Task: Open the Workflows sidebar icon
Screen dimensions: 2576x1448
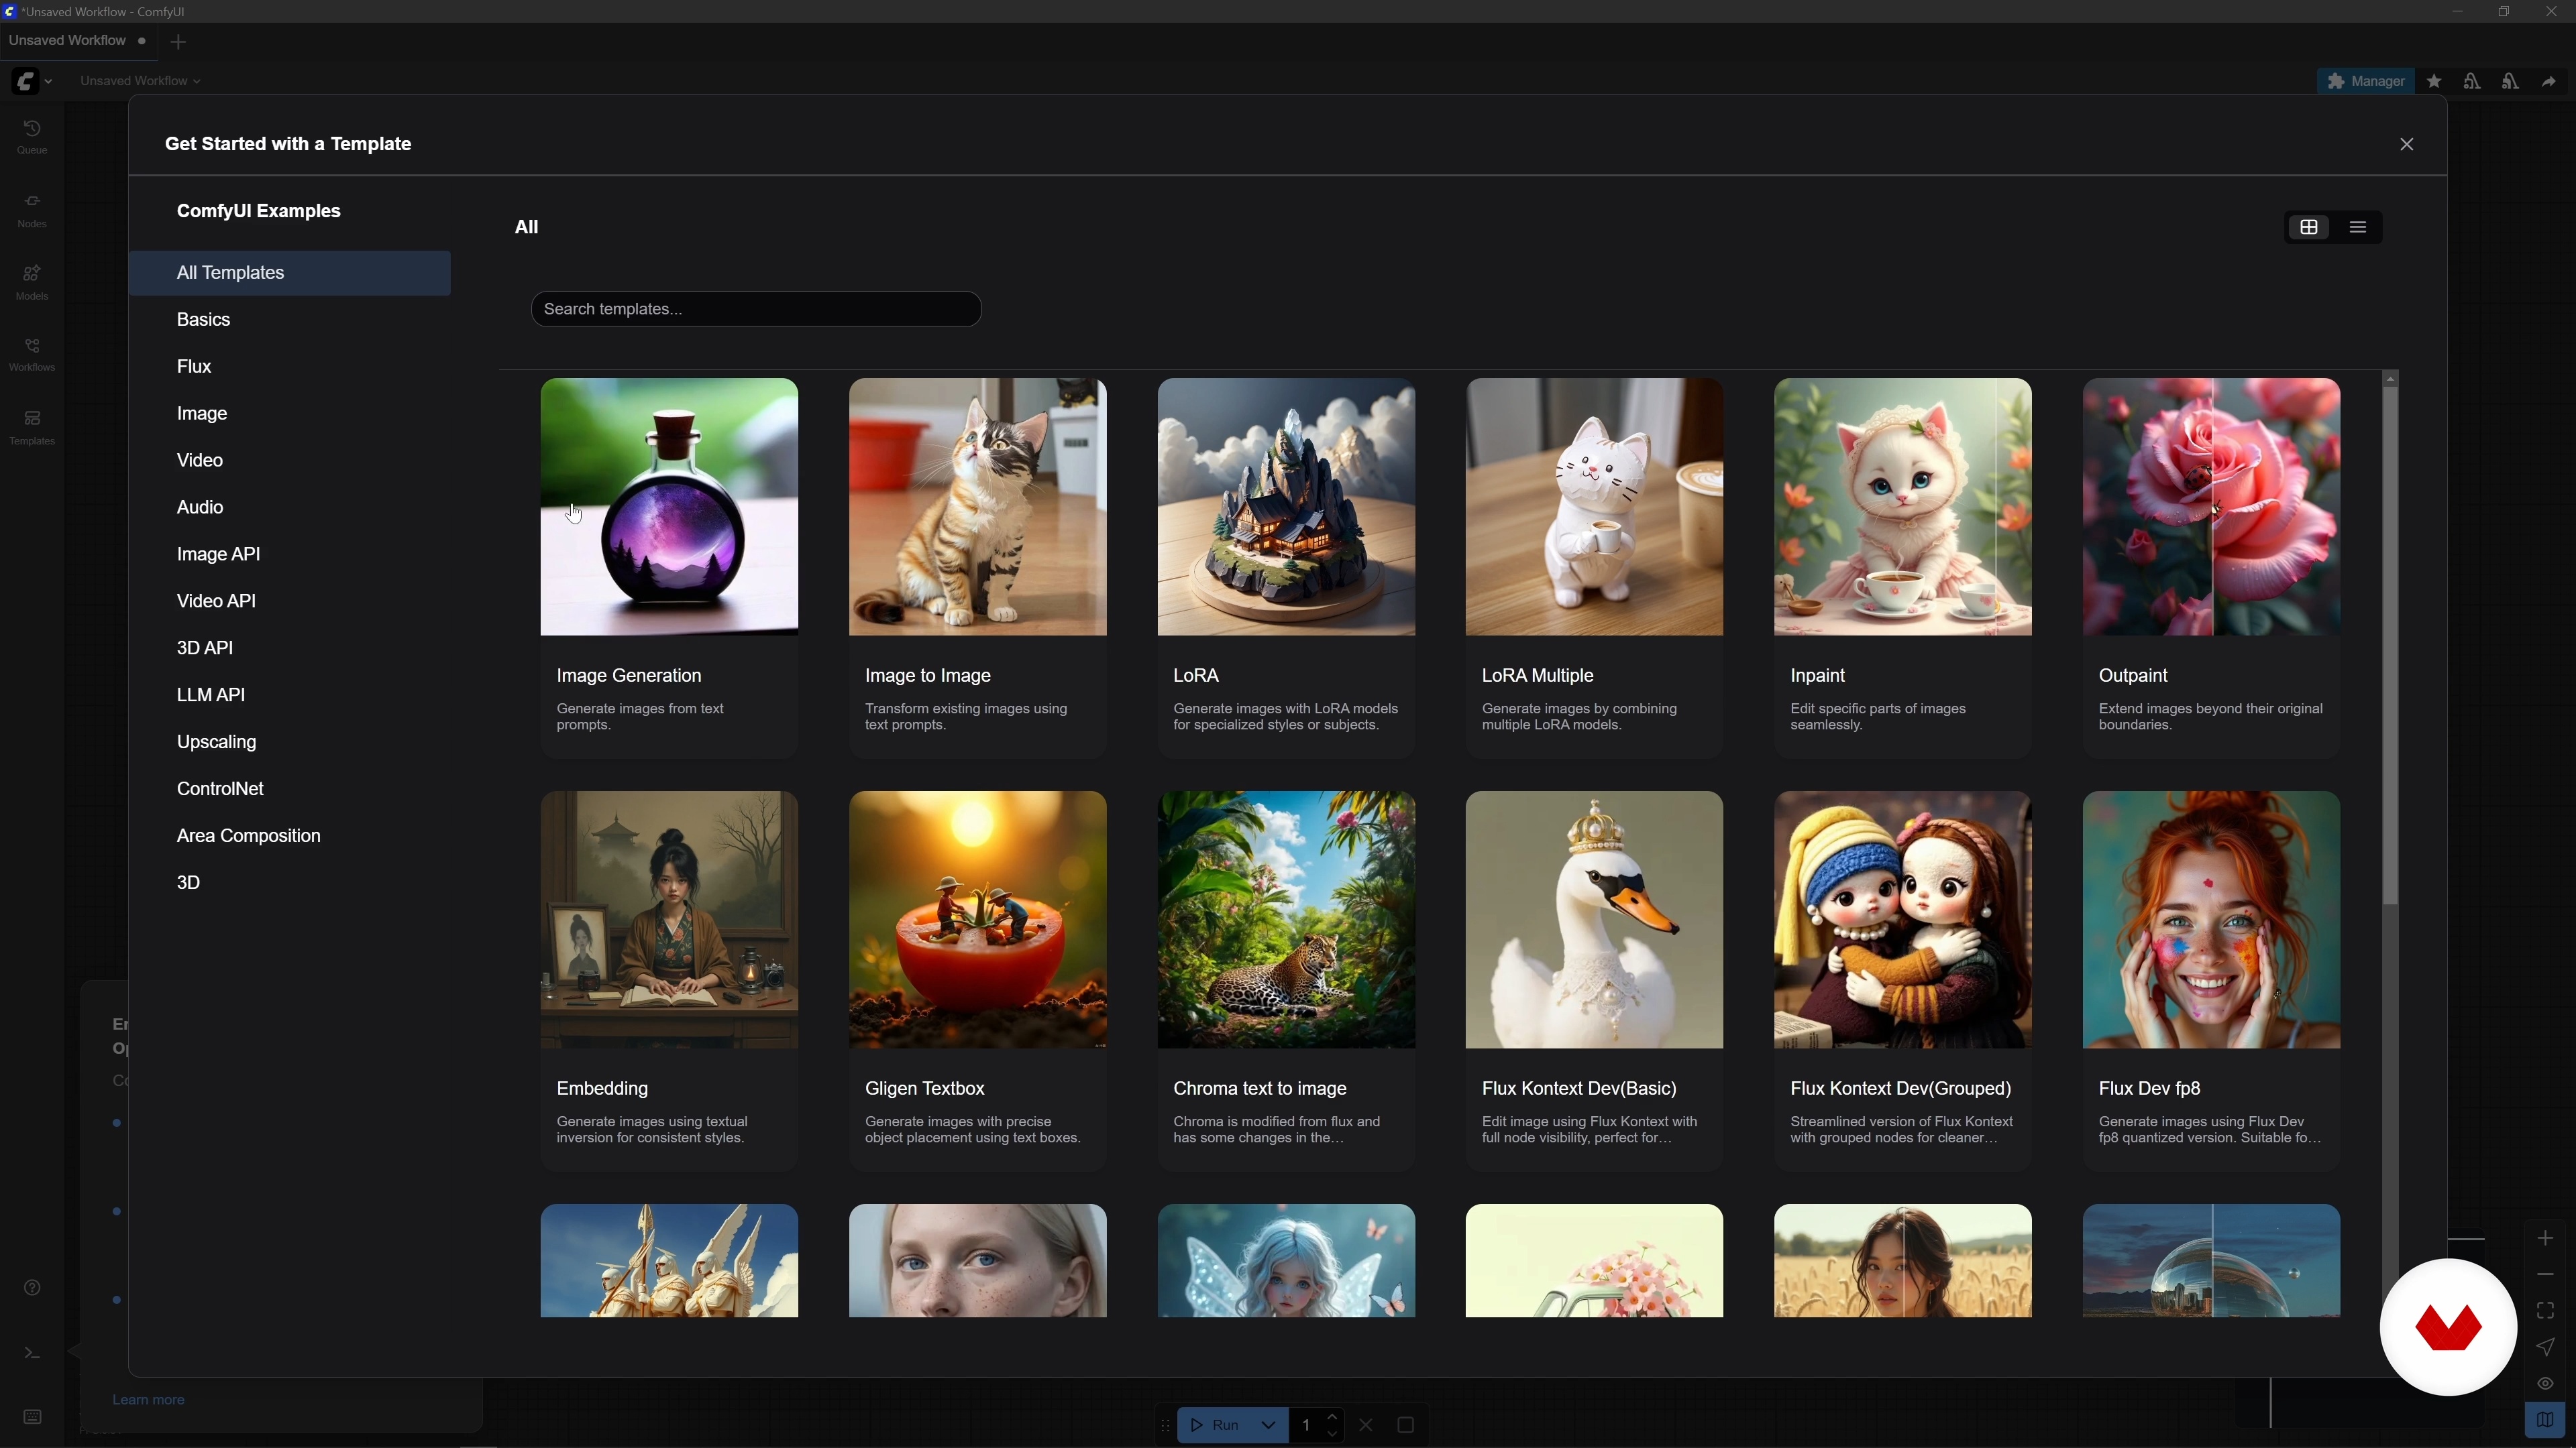Action: (x=32, y=354)
